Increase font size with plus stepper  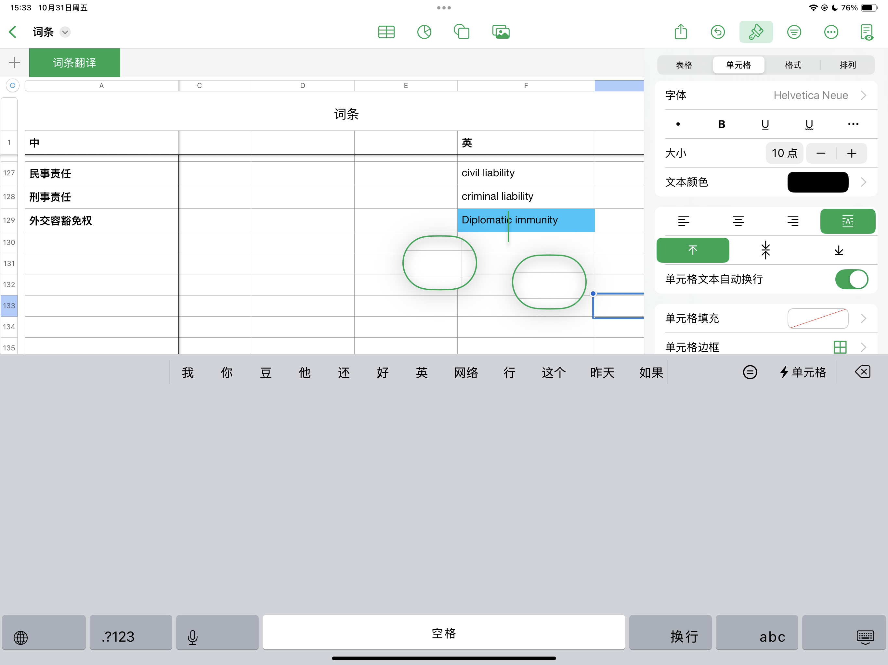(x=852, y=153)
